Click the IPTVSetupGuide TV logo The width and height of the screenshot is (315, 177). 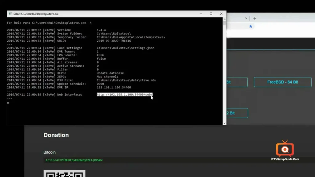[x=285, y=150]
